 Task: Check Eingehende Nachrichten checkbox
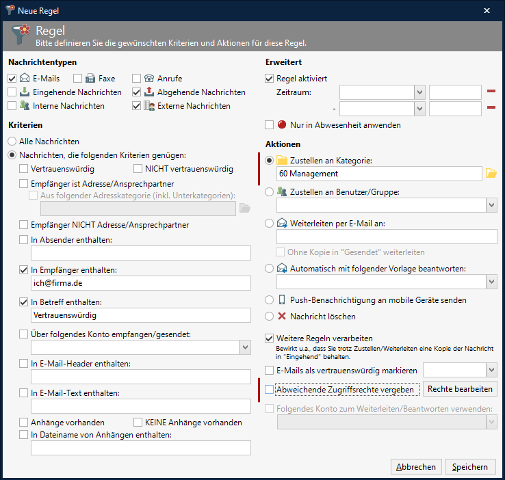(x=12, y=92)
